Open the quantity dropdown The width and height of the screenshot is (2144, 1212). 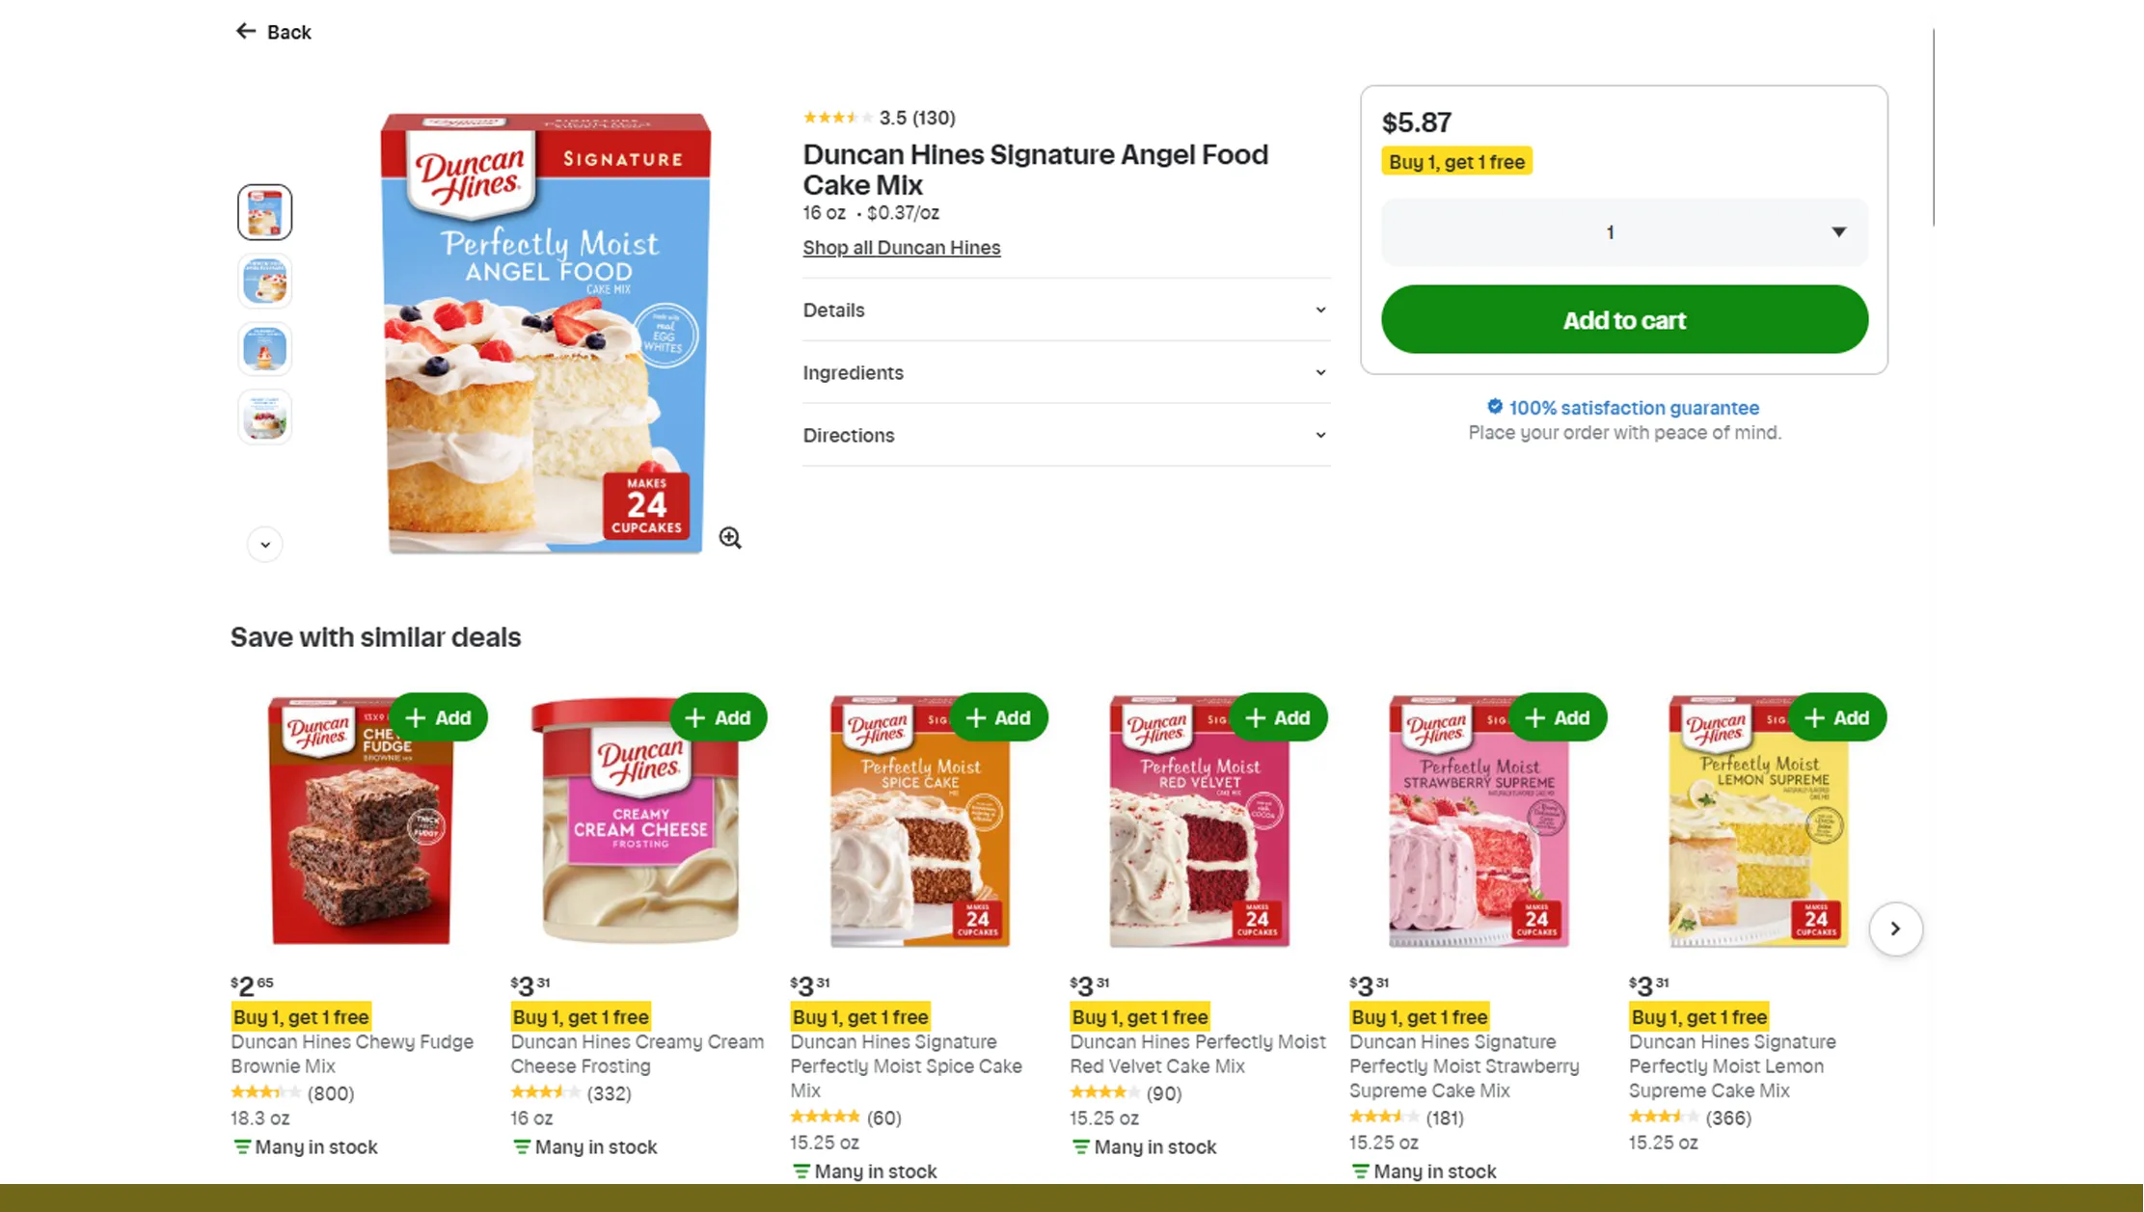1624,231
